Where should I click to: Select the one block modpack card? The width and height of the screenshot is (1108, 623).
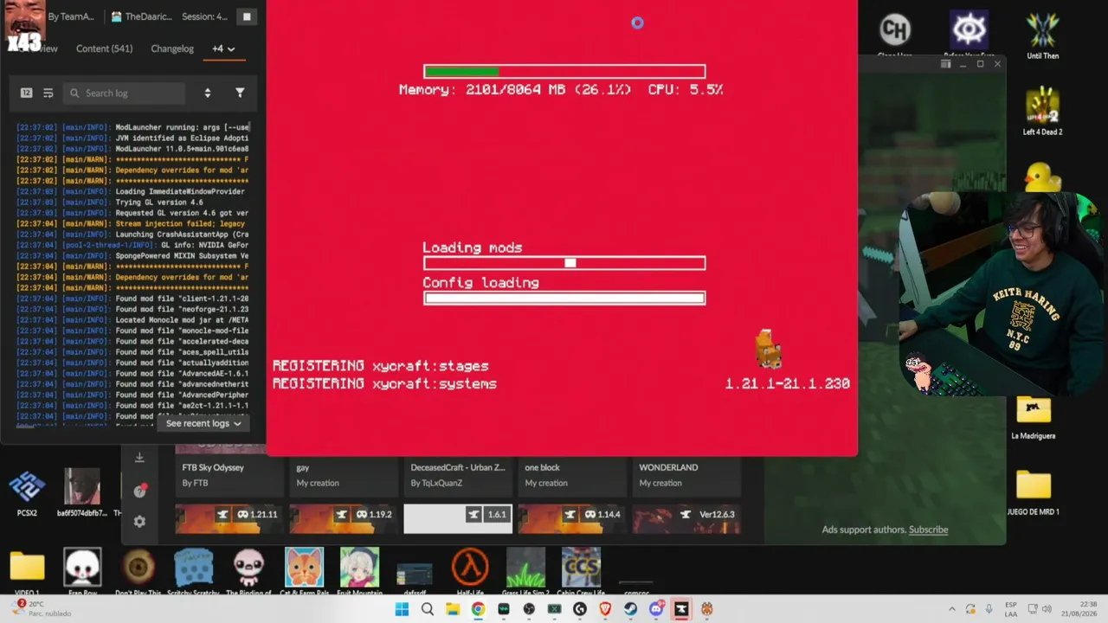pos(571,474)
